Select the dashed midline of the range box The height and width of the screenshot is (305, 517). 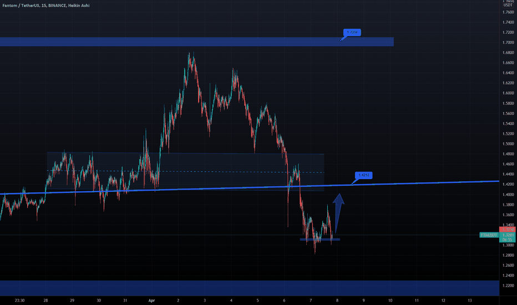click(185, 171)
